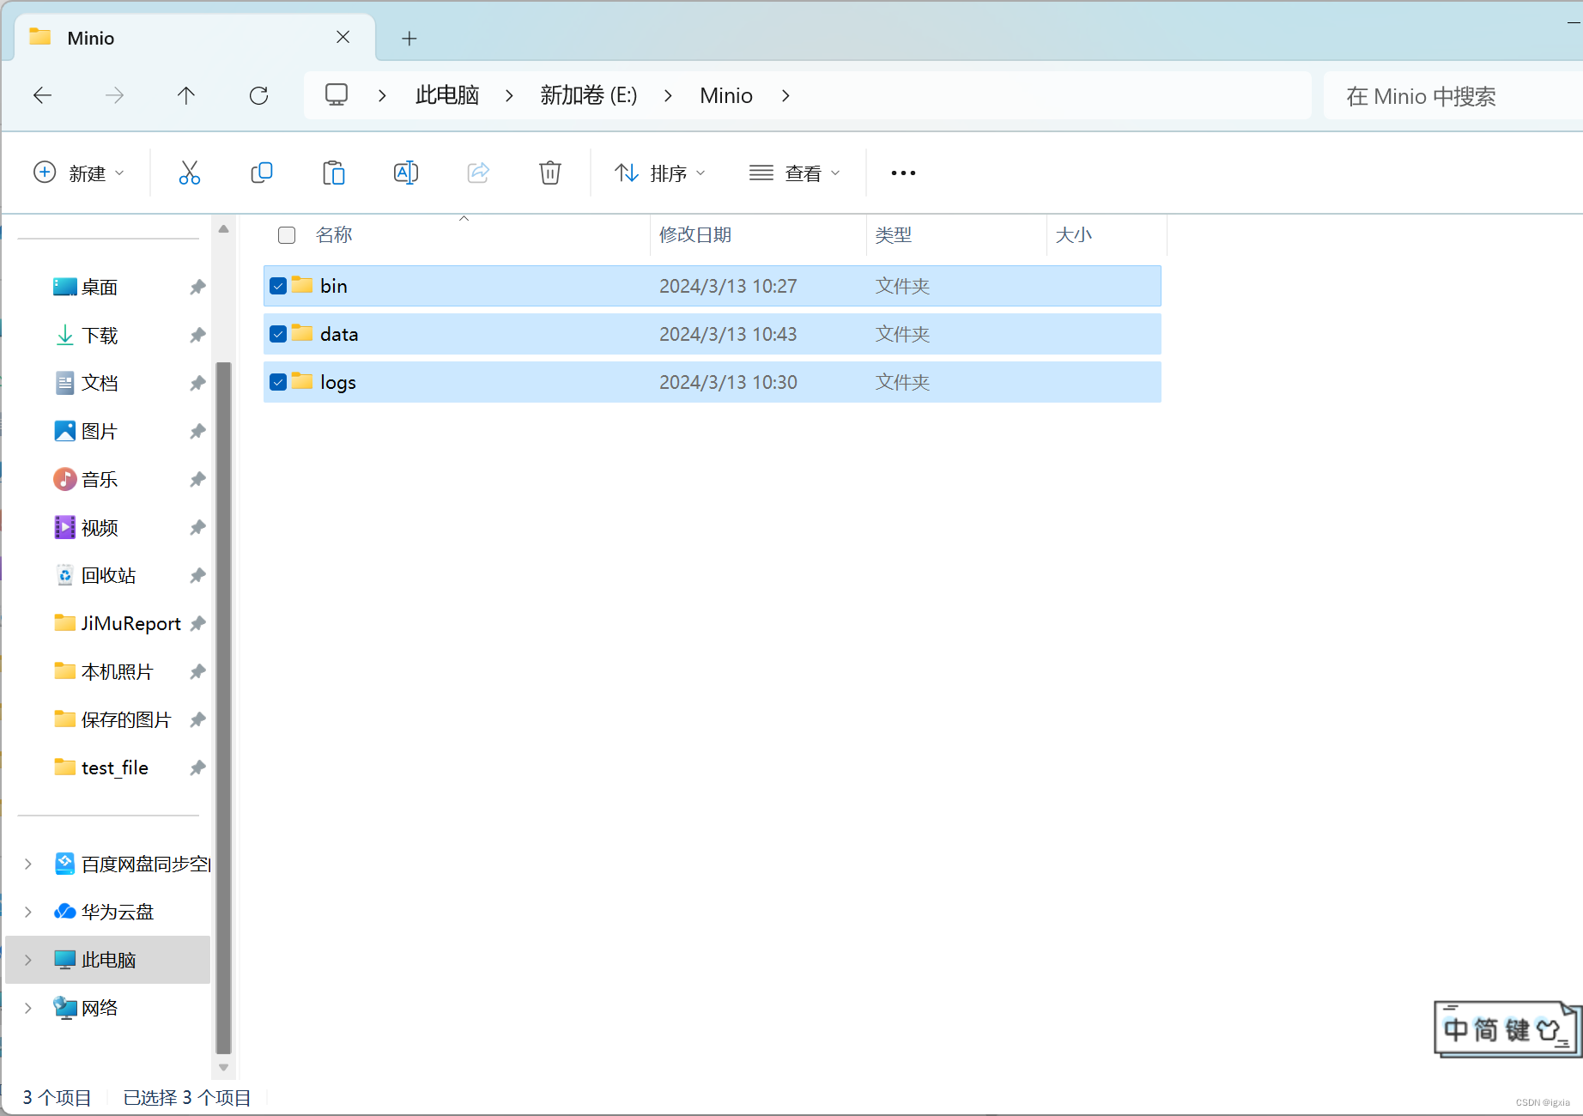
Task: Click the 中 input method indicator
Action: tap(1456, 1029)
